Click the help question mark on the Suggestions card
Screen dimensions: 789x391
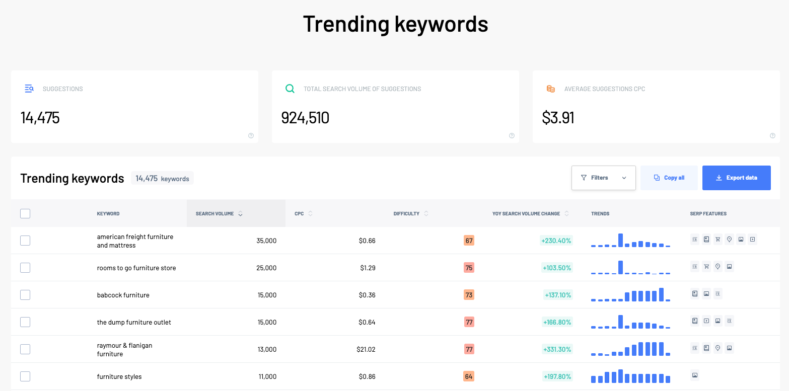251,135
